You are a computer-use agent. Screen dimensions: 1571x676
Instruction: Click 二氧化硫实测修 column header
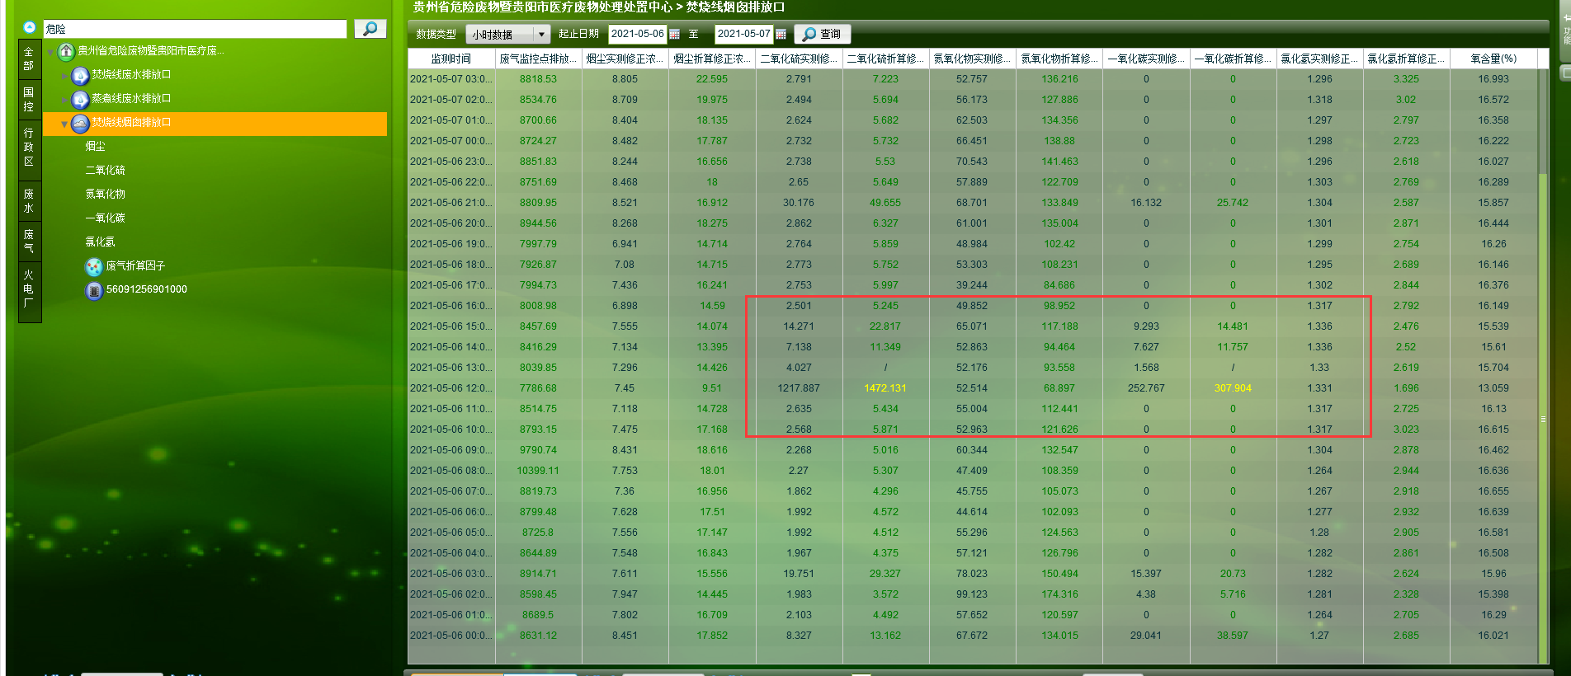(x=799, y=59)
